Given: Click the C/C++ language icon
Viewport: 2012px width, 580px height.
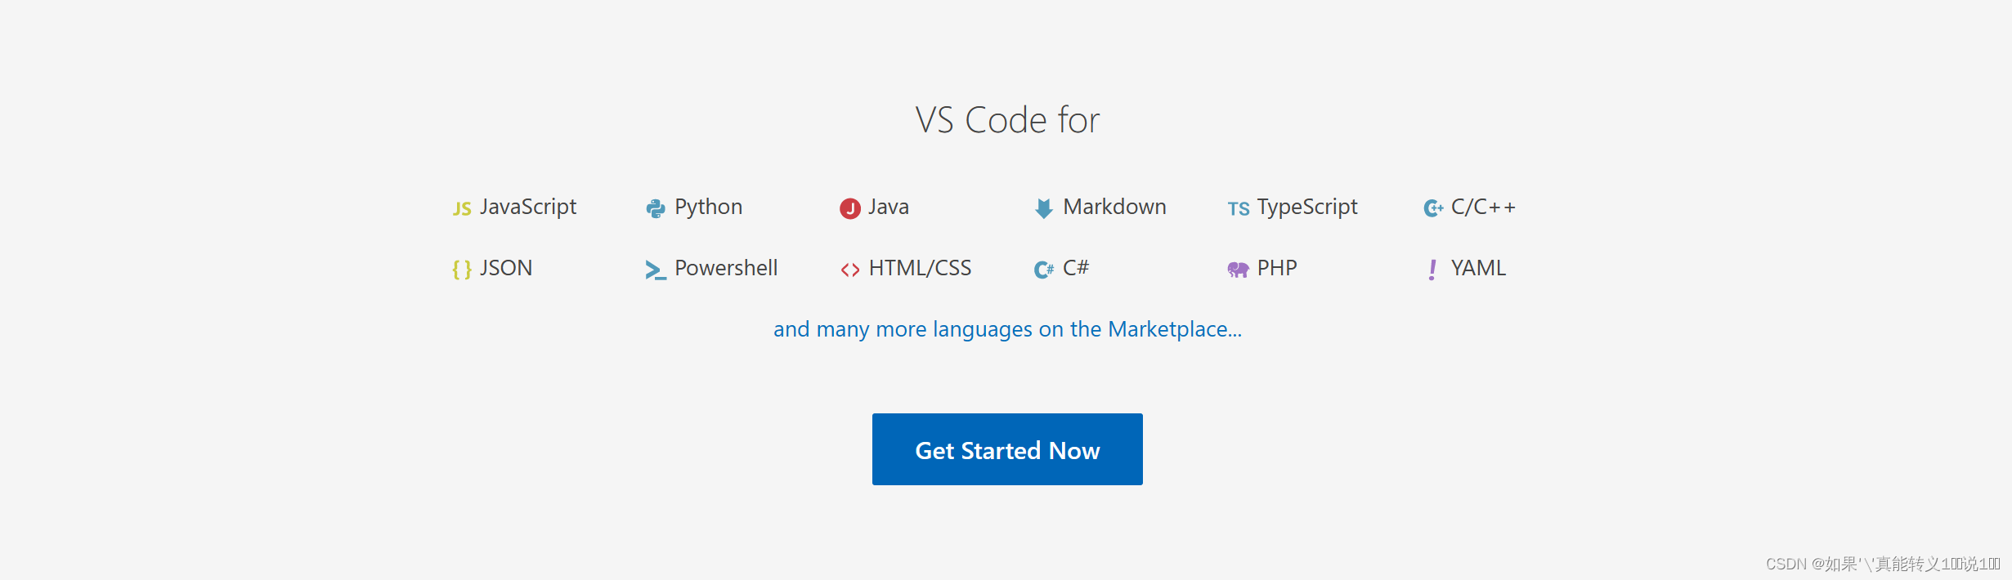Looking at the screenshot, I should point(1433,208).
